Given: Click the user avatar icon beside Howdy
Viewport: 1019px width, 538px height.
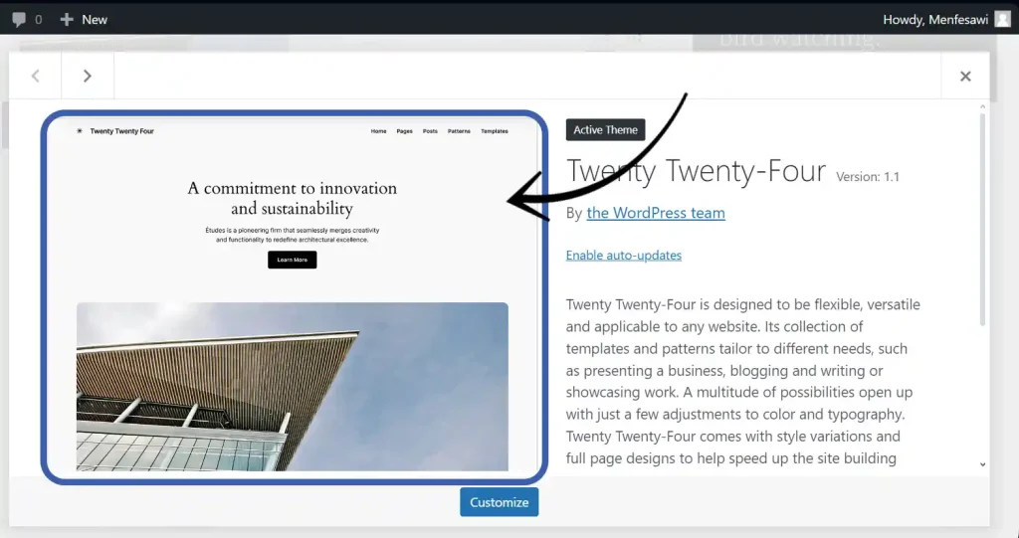Looking at the screenshot, I should [x=1002, y=19].
